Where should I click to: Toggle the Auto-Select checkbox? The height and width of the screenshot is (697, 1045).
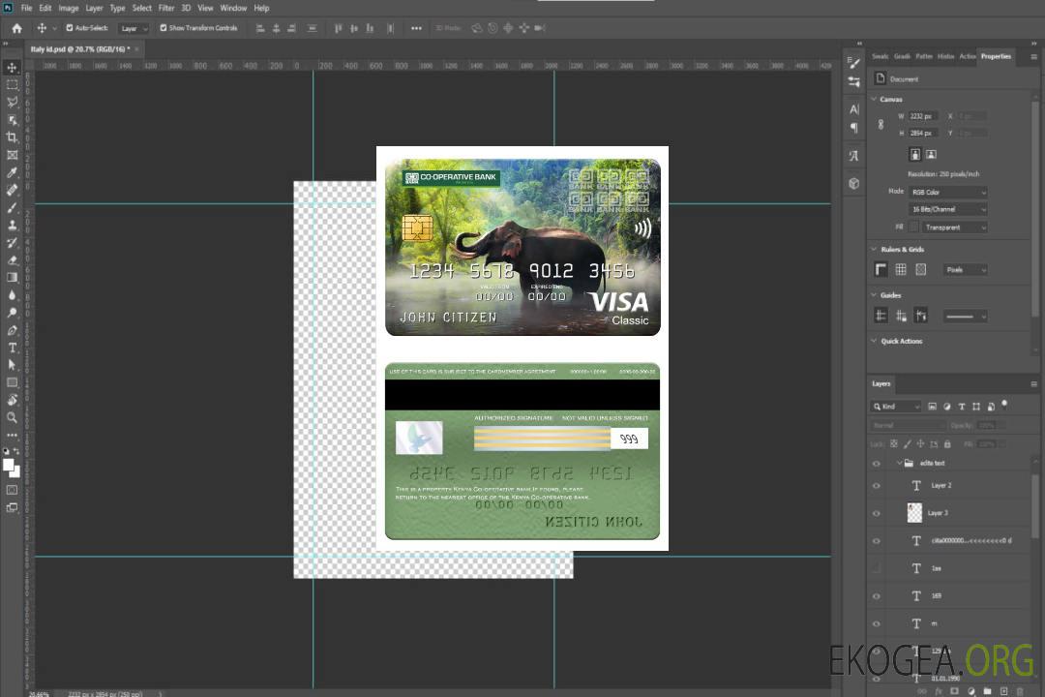70,28
